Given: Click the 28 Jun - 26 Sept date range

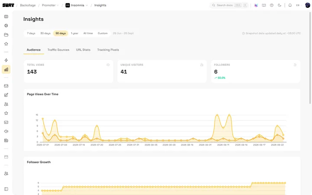Looking at the screenshot, I should (123, 33).
